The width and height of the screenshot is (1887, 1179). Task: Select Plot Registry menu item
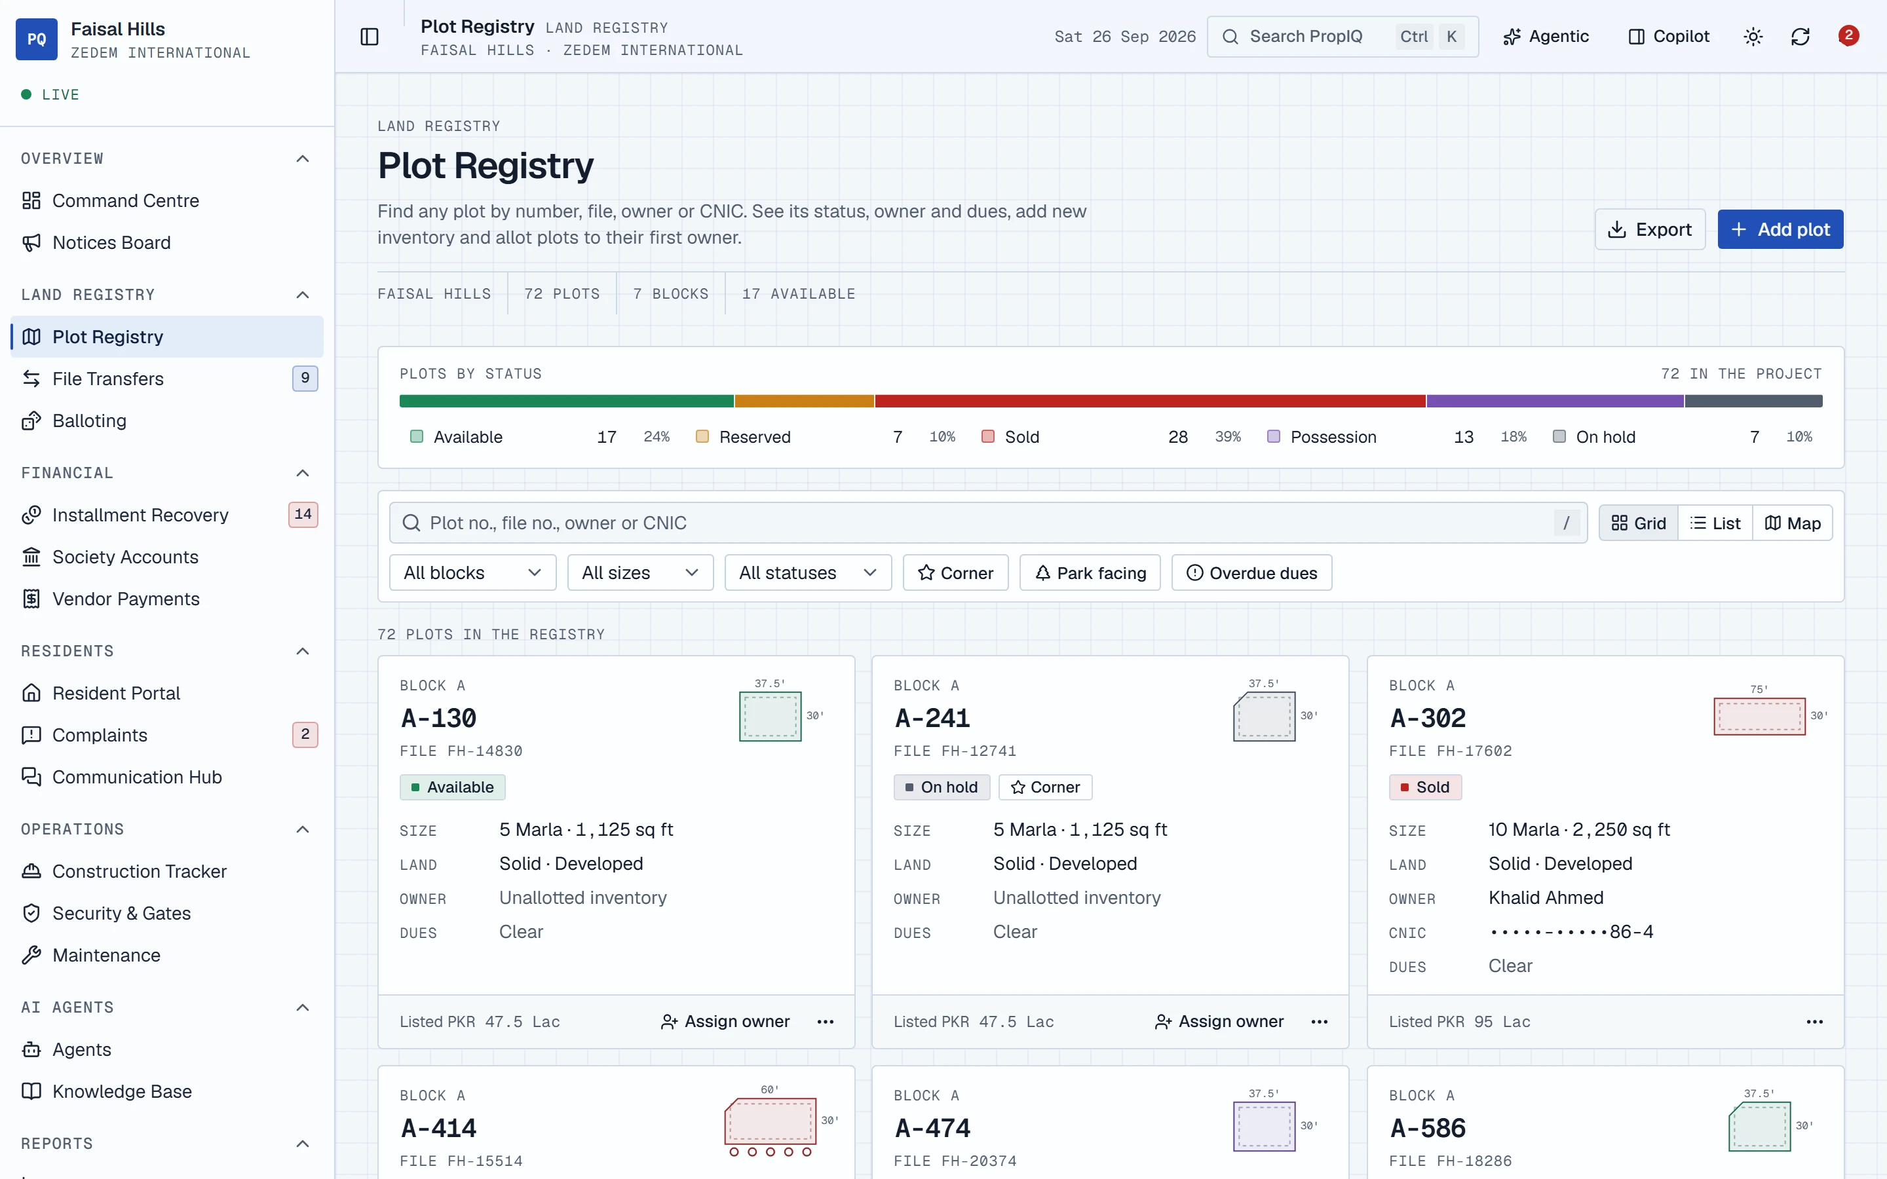click(x=167, y=336)
